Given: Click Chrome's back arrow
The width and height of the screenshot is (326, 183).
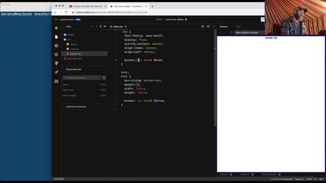Looking at the screenshot, I should pos(56,12).
